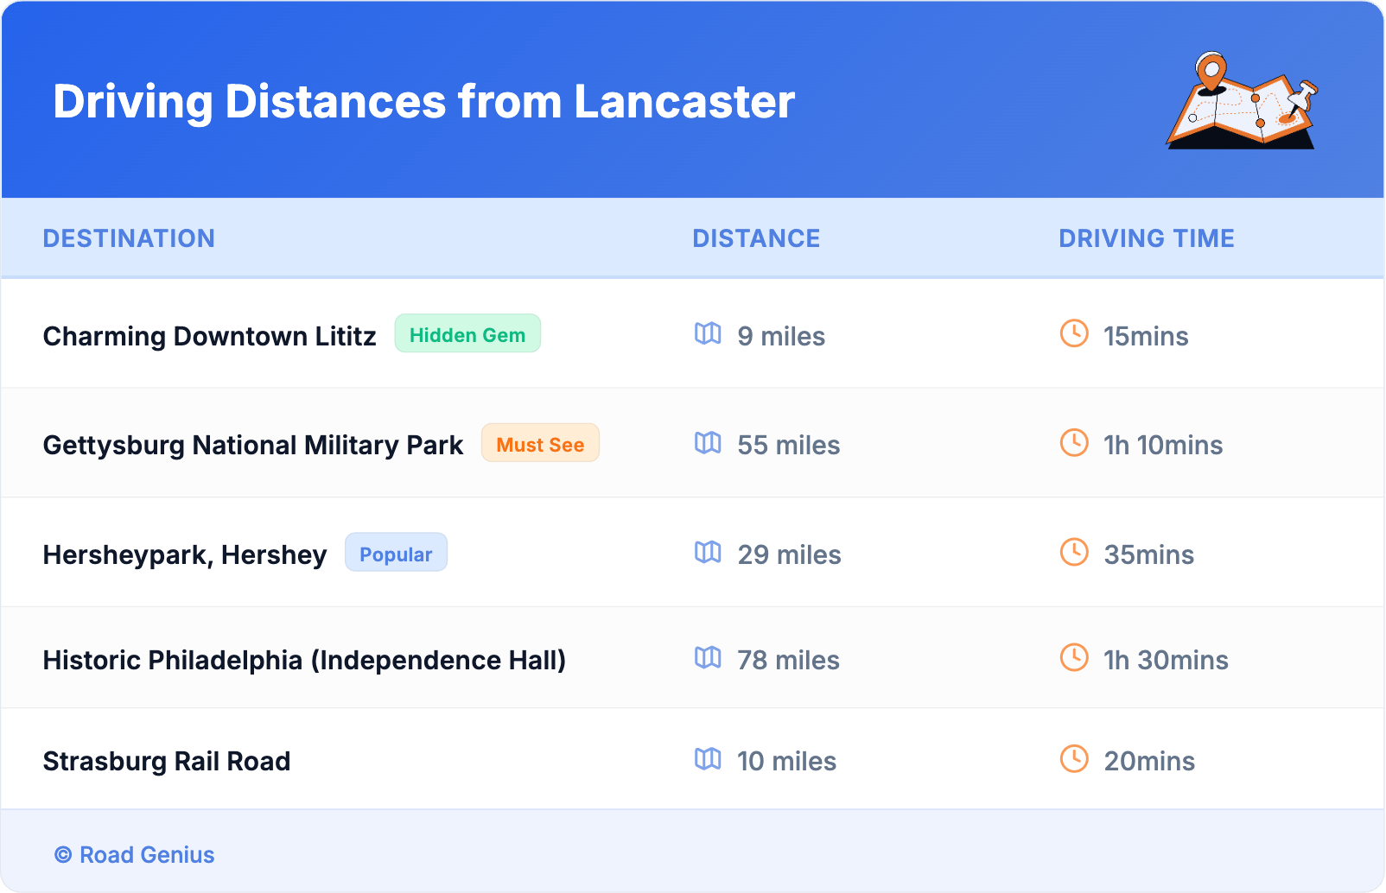Viewport: 1386px width, 893px height.
Task: Click the clock icon next to 15mins
Action: (1074, 334)
